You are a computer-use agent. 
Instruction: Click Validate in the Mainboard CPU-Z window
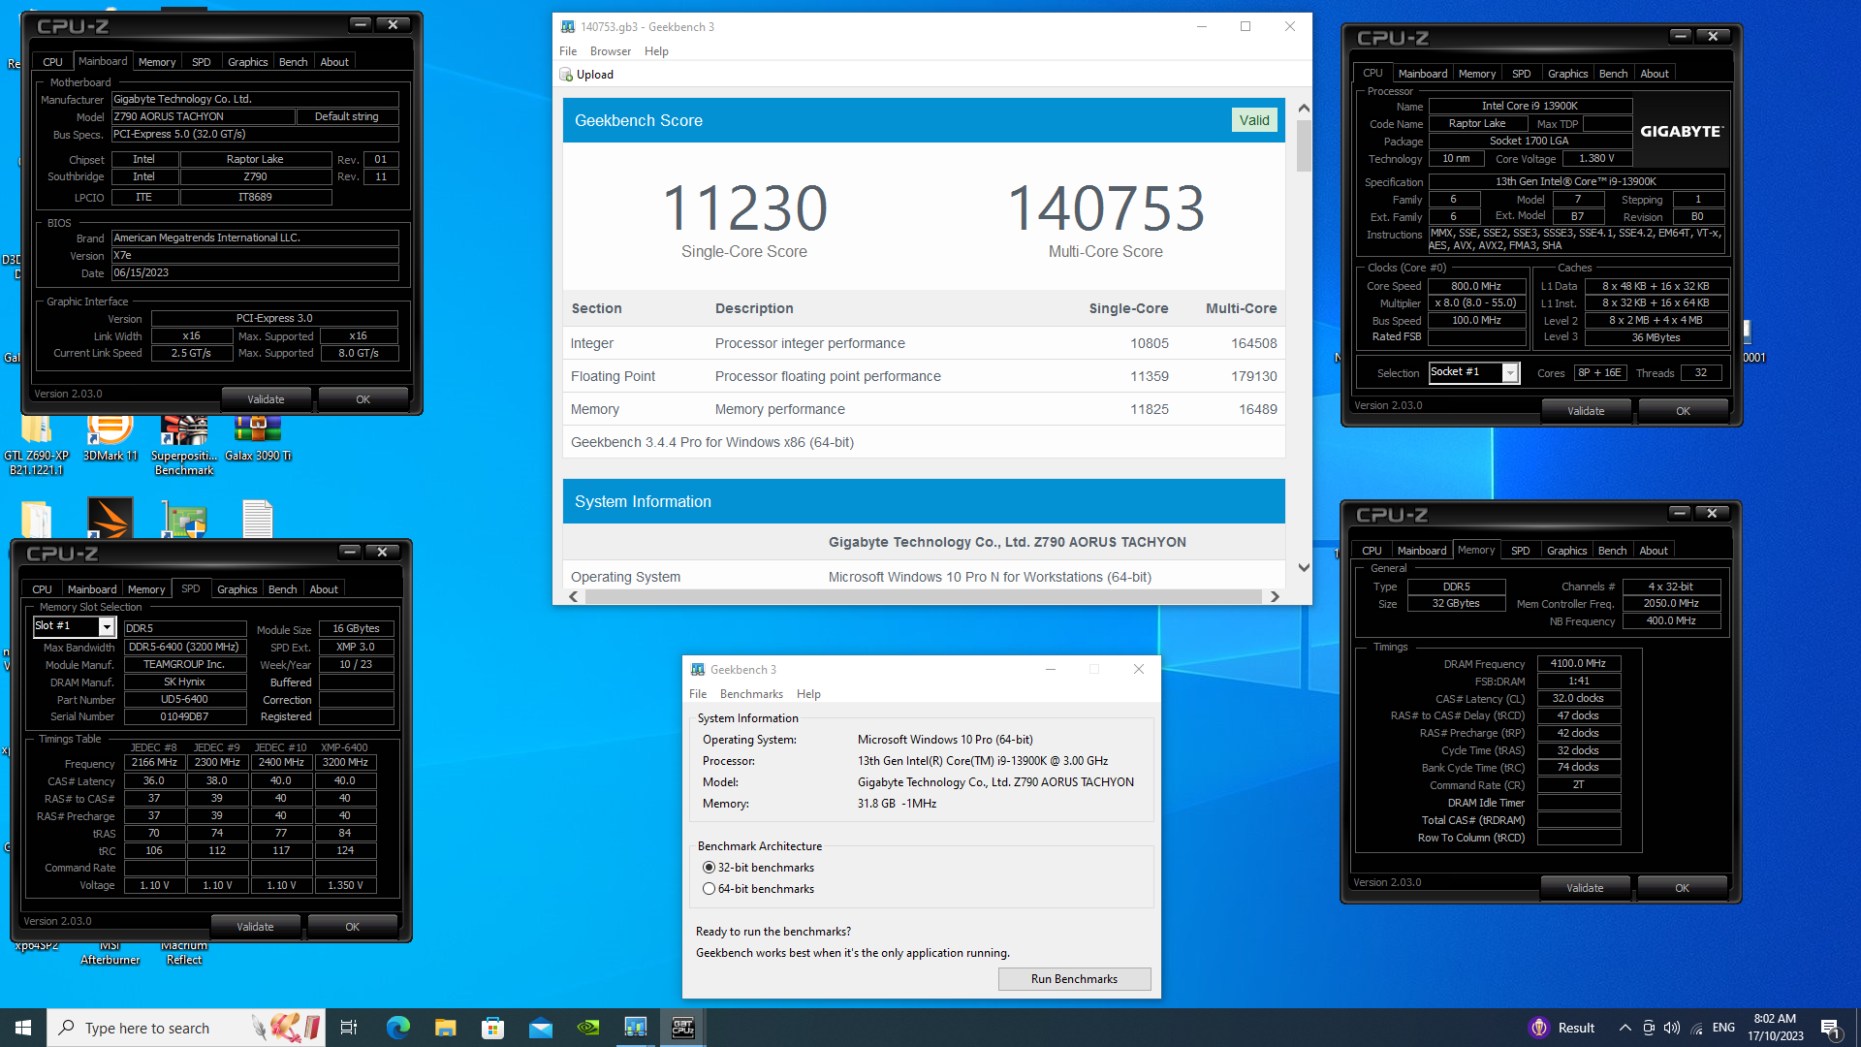coord(266,399)
